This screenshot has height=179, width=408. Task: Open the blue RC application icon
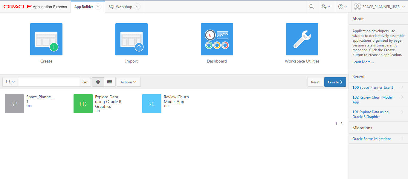152,104
